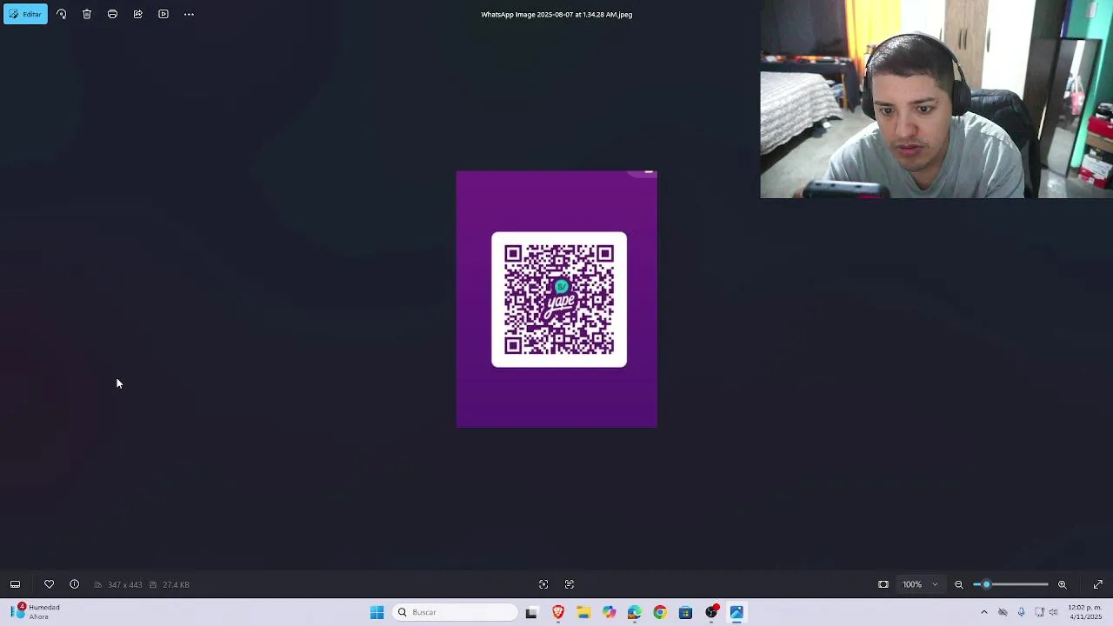This screenshot has width=1113, height=626.
Task: Open the three-dots more options menu
Action: [x=189, y=14]
